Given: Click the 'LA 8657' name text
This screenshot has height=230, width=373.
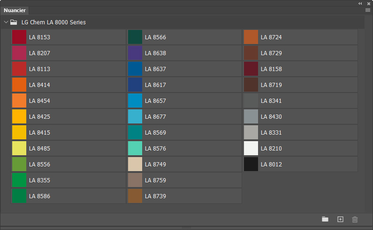Looking at the screenshot, I should [x=155, y=101].
